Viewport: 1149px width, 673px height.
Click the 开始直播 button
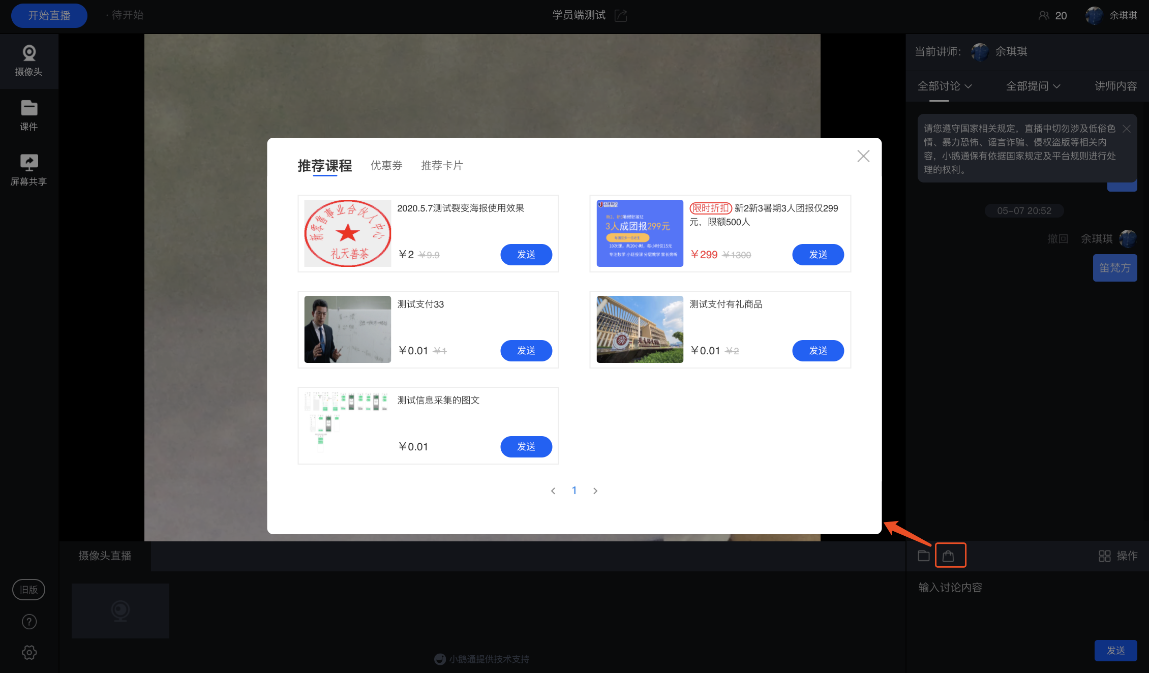click(49, 15)
